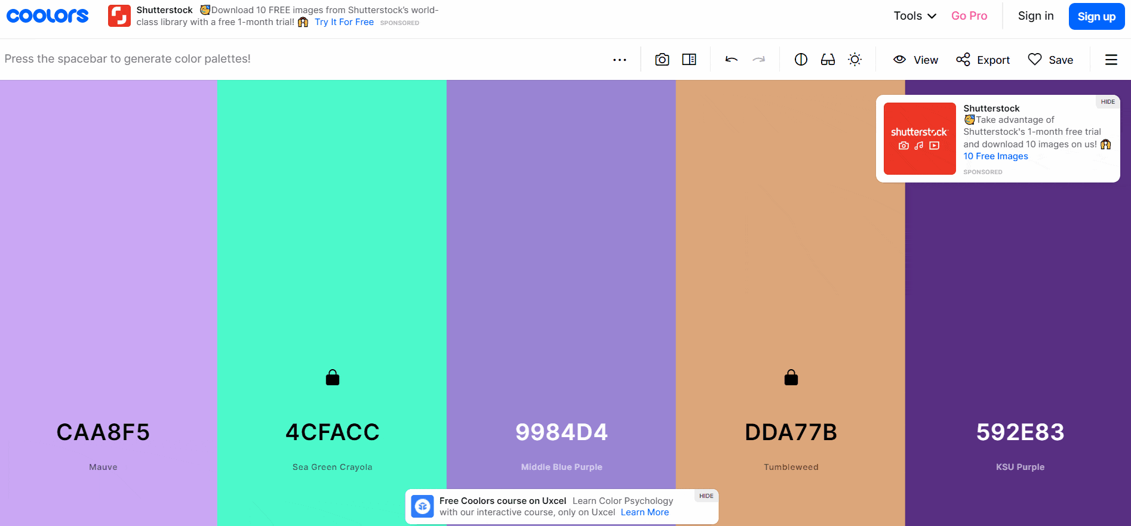Click Sign in
Image resolution: width=1131 pixels, height=526 pixels.
[x=1036, y=16]
